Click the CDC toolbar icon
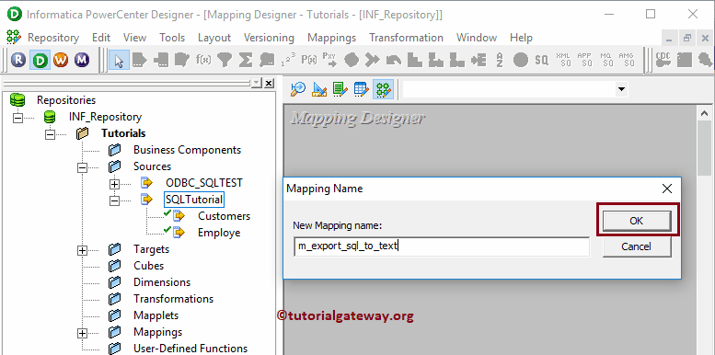The width and height of the screenshot is (715, 355). [663, 60]
